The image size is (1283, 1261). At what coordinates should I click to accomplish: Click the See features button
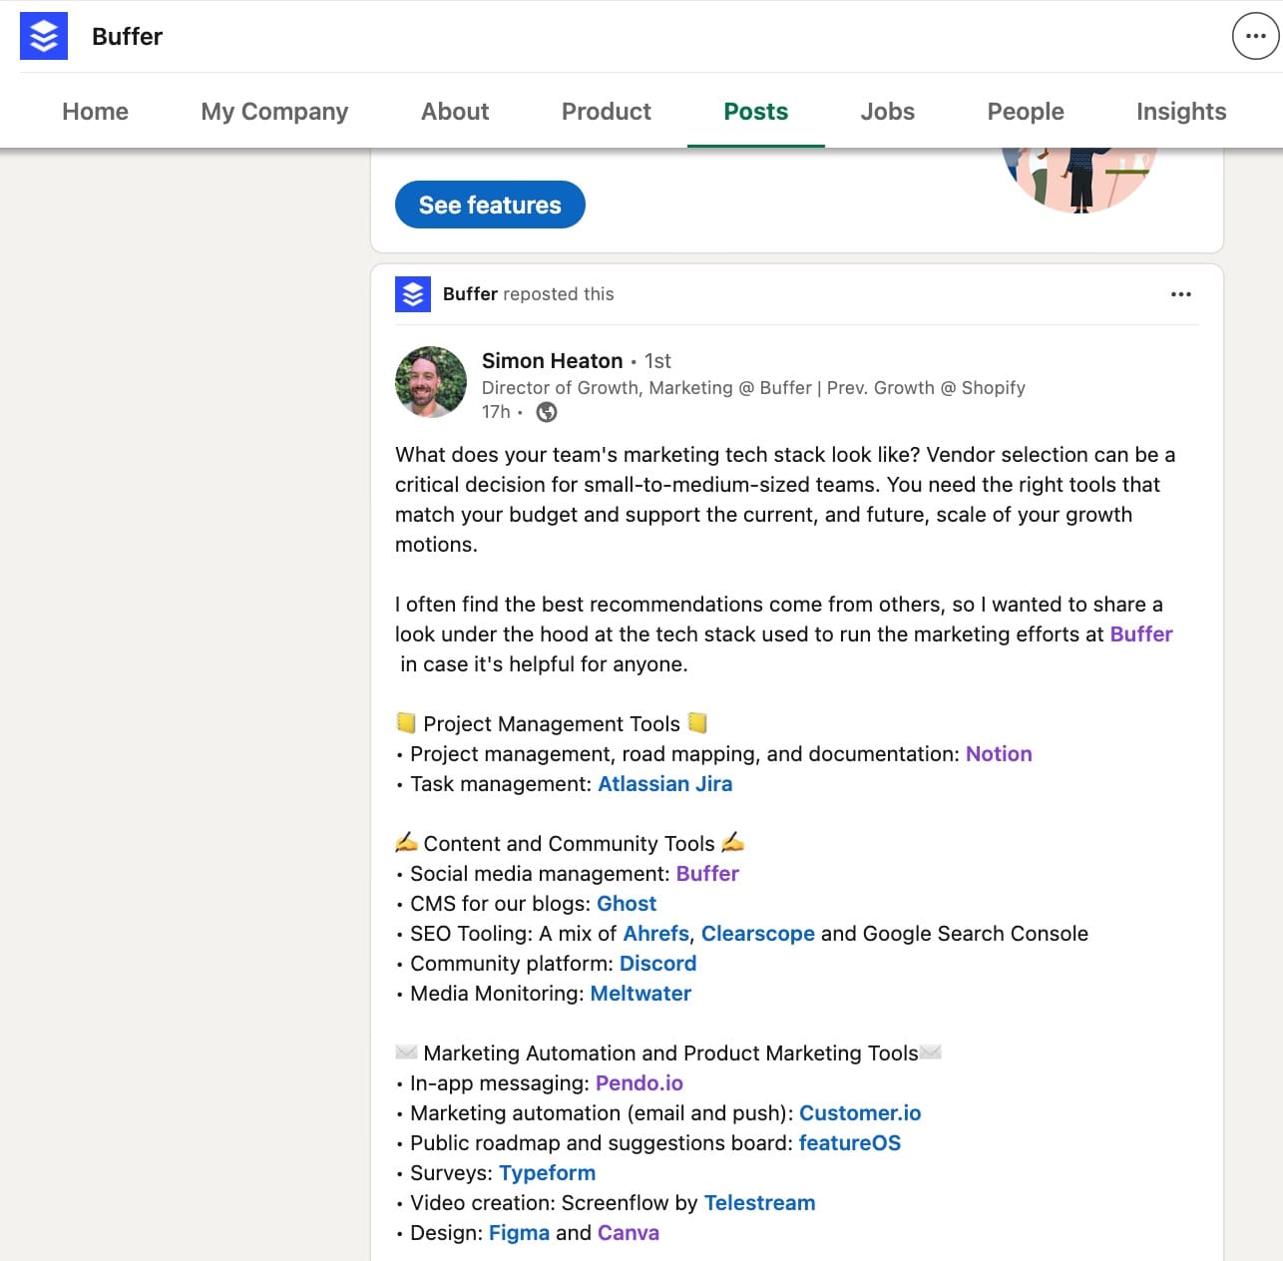pos(490,205)
